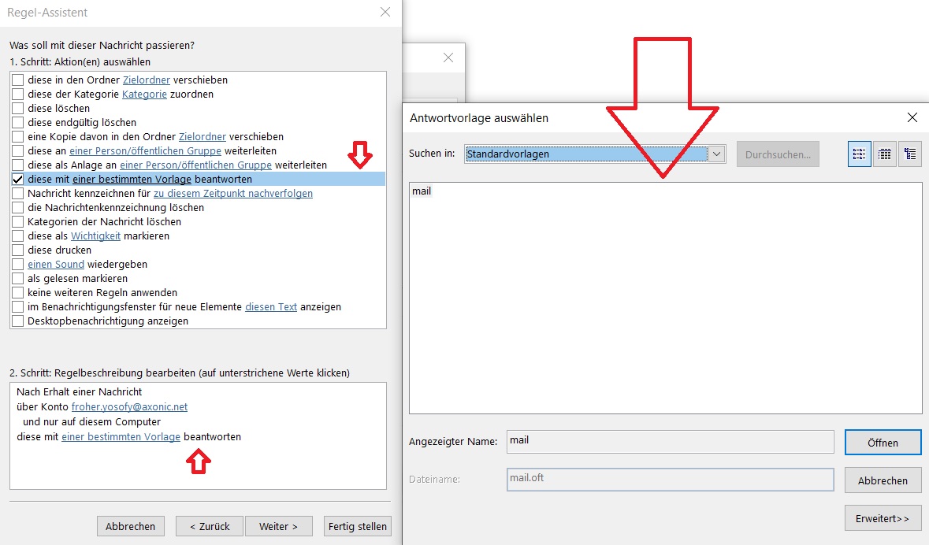This screenshot has width=929, height=545.
Task: Click the 'diesen Text' link
Action: click(271, 307)
